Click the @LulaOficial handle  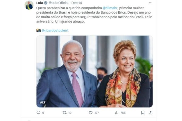[x=59, y=3]
